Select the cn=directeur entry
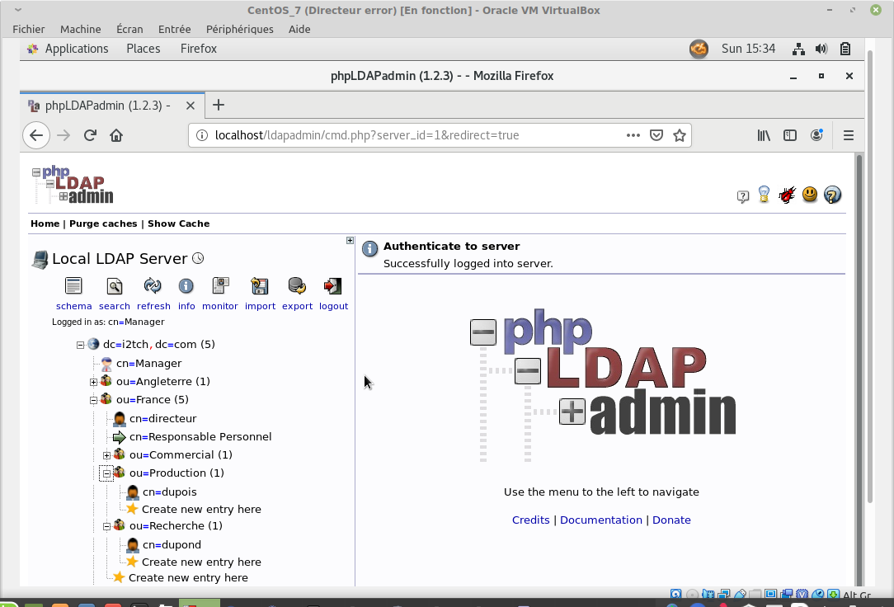 click(162, 418)
